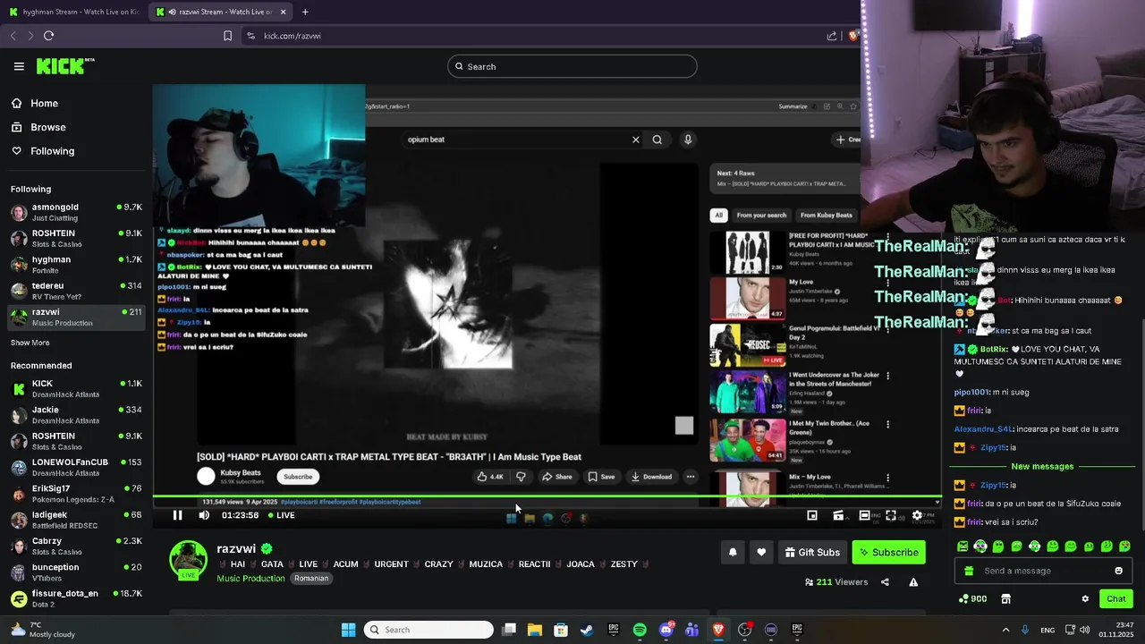Jump to LIVE in the player
This screenshot has width=1145, height=644.
[x=282, y=515]
